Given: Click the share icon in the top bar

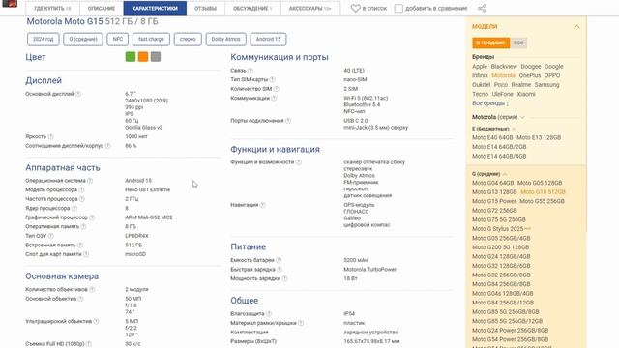Looking at the screenshot, I should tap(482, 8).
